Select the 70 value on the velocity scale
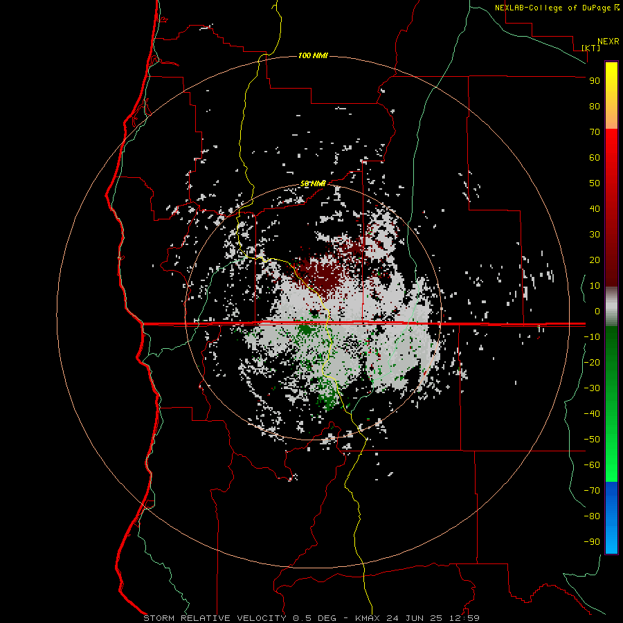This screenshot has height=623, width=623. (x=595, y=132)
